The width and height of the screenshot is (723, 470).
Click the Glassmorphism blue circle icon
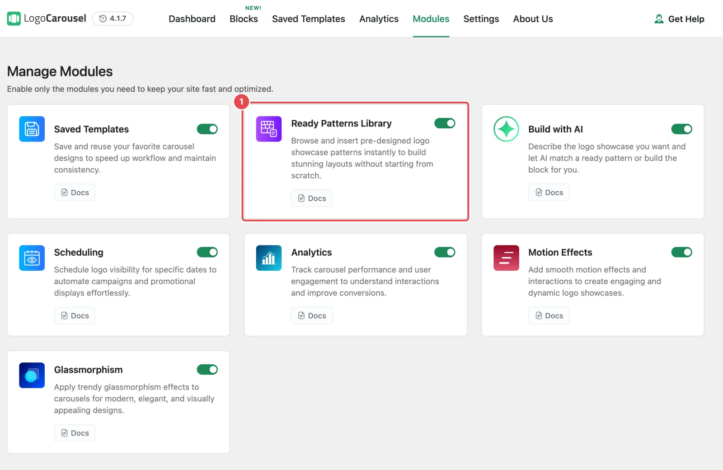tap(32, 375)
